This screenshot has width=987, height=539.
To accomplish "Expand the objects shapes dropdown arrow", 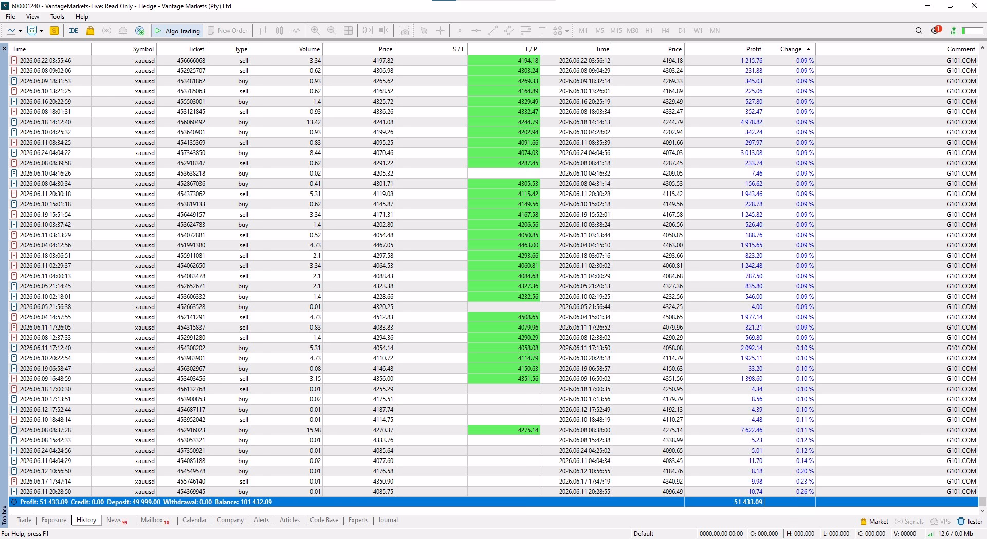I will point(566,31).
